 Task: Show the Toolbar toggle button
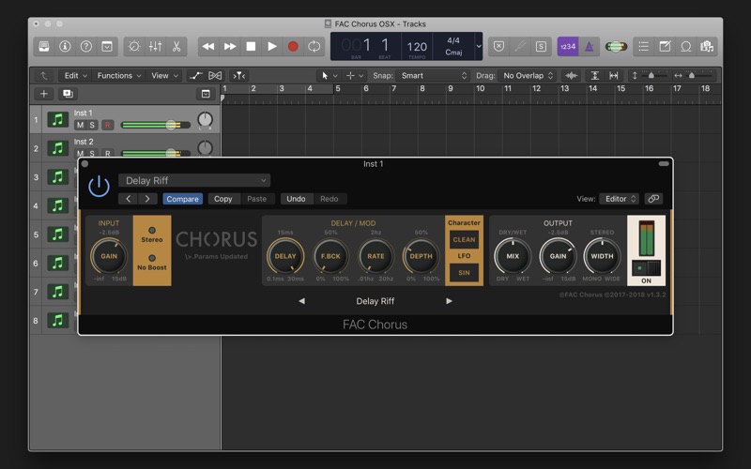tap(107, 46)
